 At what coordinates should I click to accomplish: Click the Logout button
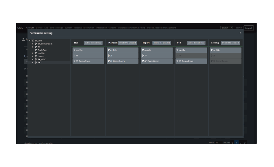[249, 28]
